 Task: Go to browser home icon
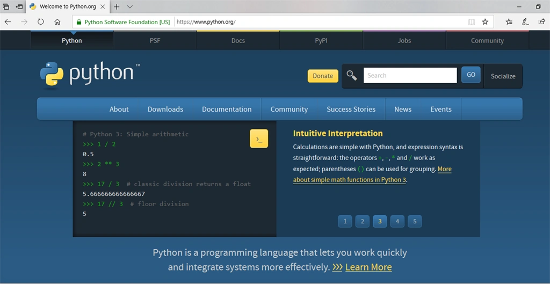[57, 21]
